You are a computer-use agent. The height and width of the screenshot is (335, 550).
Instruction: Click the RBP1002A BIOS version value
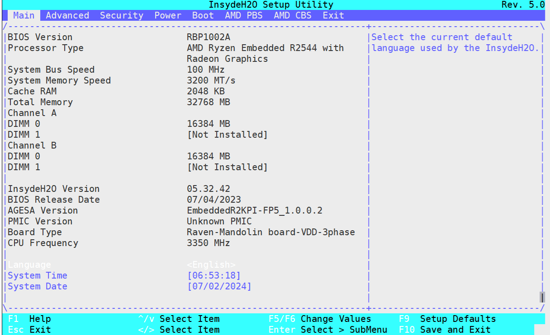tap(209, 37)
